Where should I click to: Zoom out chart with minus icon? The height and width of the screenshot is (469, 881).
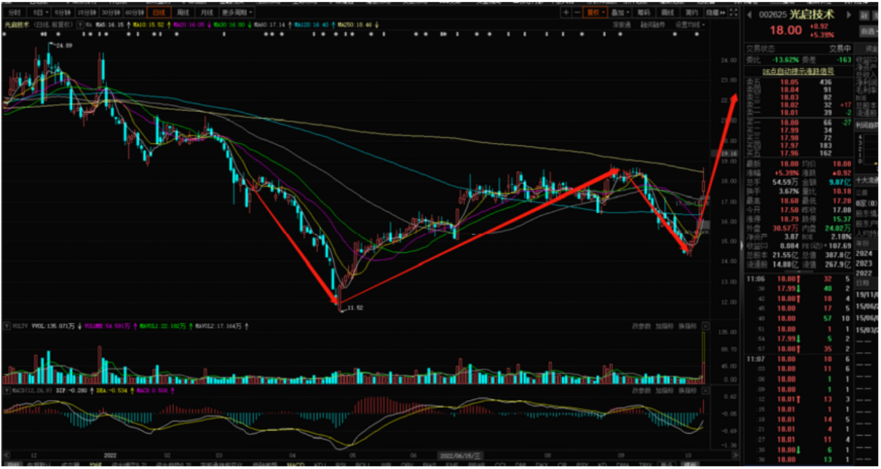tap(577, 13)
